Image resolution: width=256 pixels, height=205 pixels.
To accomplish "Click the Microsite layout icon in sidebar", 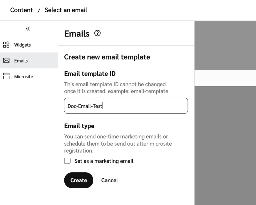I will pyautogui.click(x=6, y=76).
